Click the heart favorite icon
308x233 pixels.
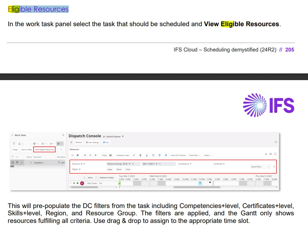pyautogui.click(x=276, y=142)
